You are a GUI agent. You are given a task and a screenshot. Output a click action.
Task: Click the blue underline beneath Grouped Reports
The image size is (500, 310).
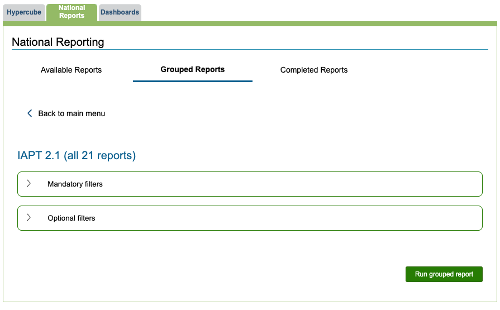coord(192,81)
